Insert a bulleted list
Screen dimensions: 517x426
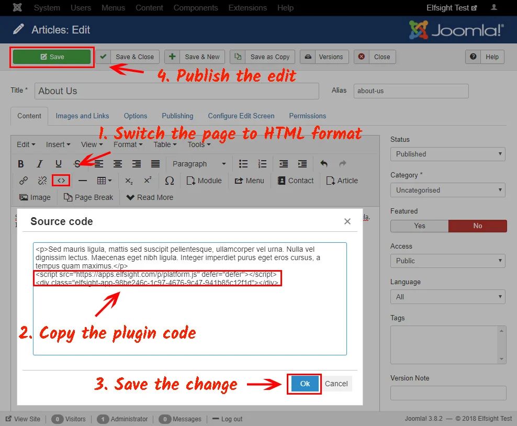(243, 163)
